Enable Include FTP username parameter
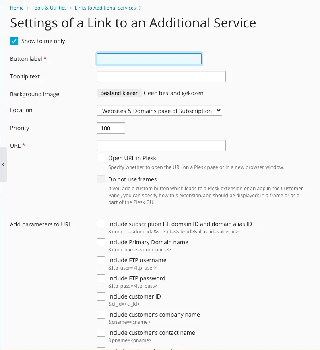Image resolution: width=320 pixels, height=350 pixels. tap(101, 260)
